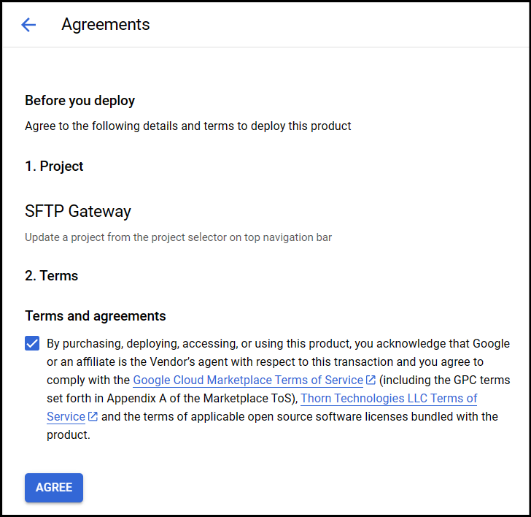Click the back arrow next to Agreements
531x517 pixels.
28,25
